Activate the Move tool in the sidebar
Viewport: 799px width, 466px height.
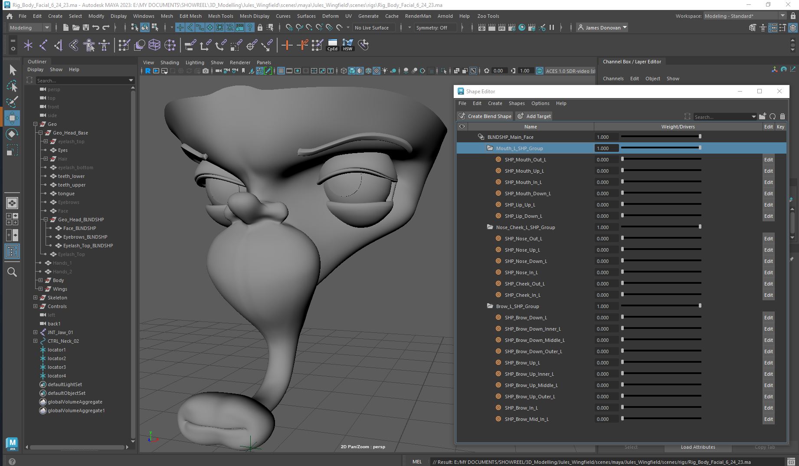12,118
